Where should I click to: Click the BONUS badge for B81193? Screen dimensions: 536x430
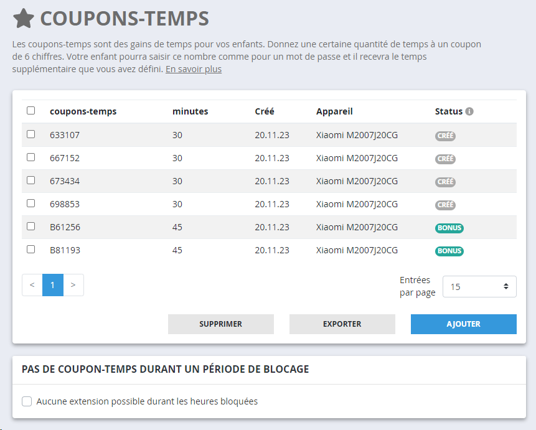tap(449, 251)
